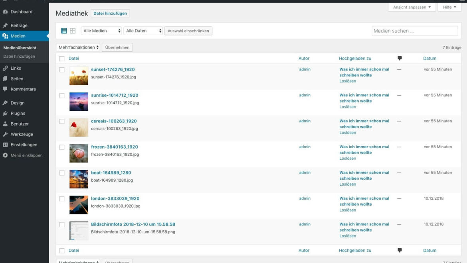Select checkbox for Bildschirmfoto 2018-12-10

coord(61,225)
